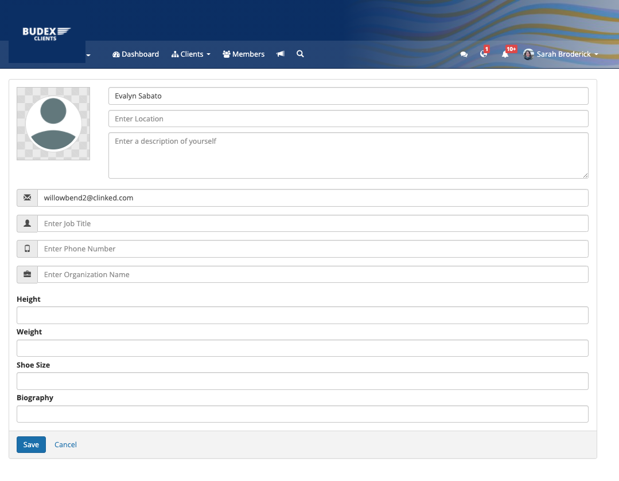The width and height of the screenshot is (619, 481).
Task: Cancel editing the profile
Action: click(65, 444)
